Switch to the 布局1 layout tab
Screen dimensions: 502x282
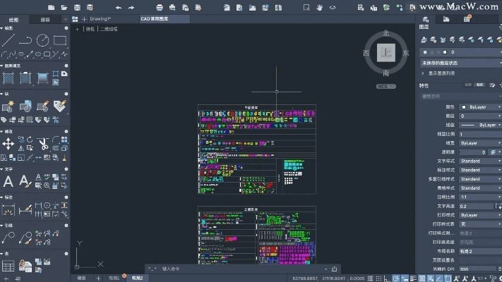tap(114, 278)
